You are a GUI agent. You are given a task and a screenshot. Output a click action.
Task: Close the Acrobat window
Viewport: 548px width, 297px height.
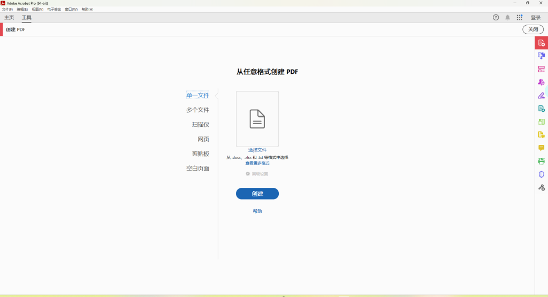coord(541,3)
